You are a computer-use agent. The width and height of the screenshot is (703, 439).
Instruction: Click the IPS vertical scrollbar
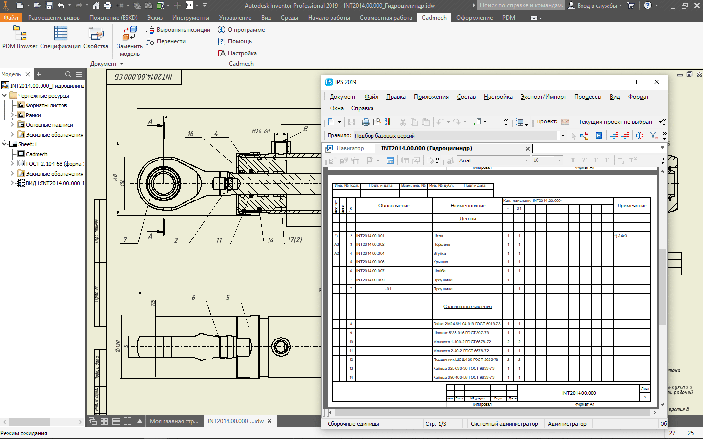pyautogui.click(x=662, y=286)
